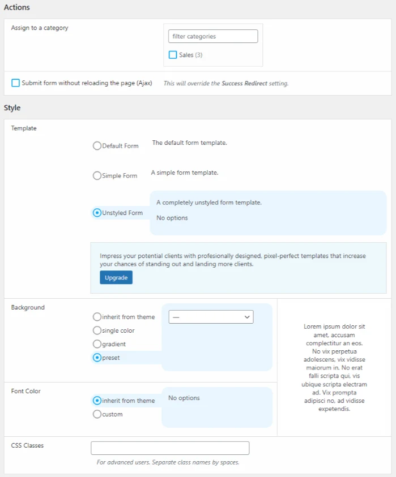Click the Upgrade button

point(116,277)
